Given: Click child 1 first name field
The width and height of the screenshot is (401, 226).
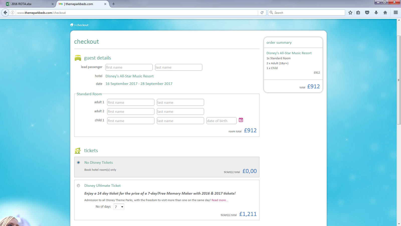Looking at the screenshot, I should click(131, 121).
